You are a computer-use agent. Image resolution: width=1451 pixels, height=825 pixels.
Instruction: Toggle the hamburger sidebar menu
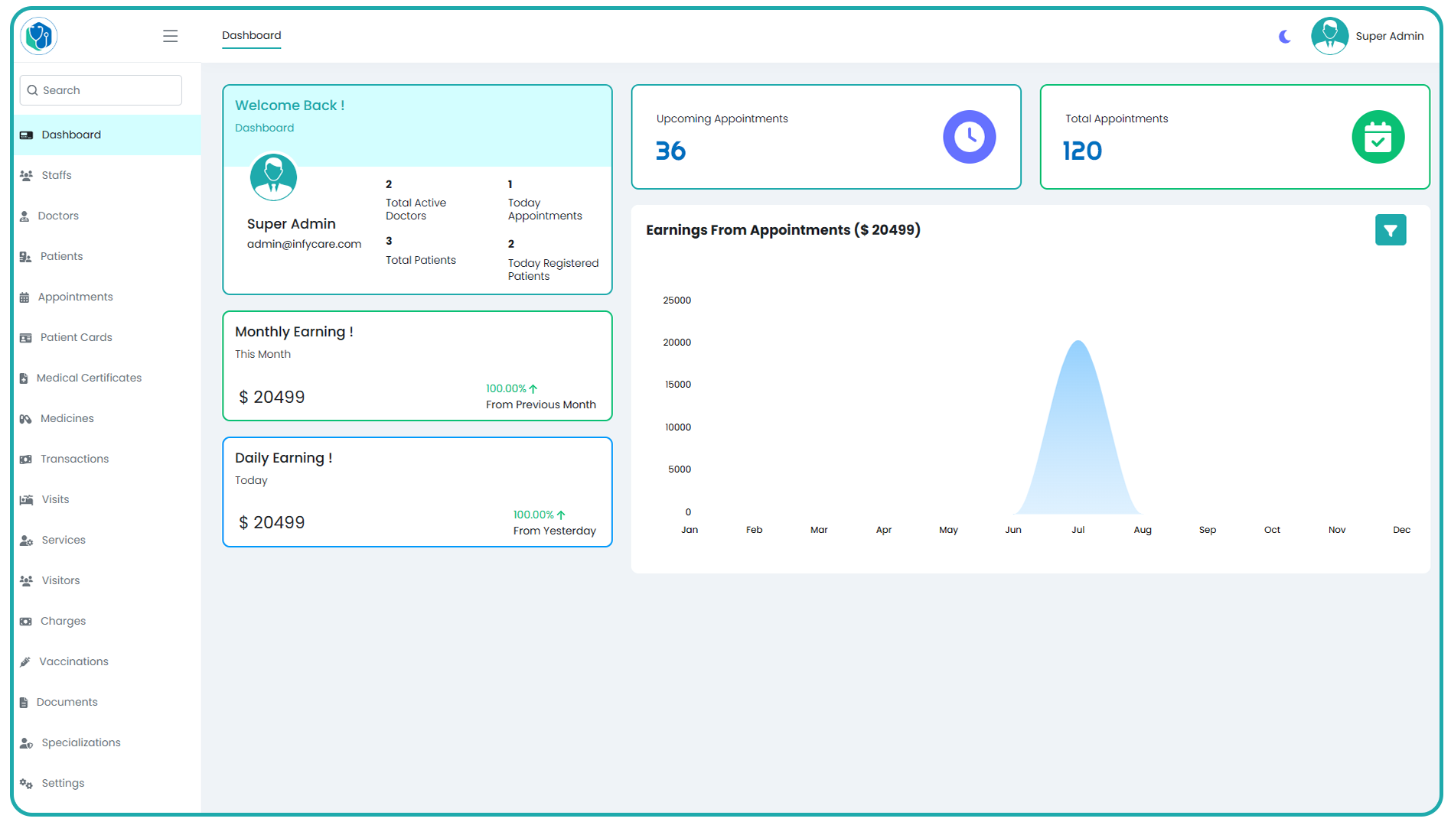click(170, 36)
